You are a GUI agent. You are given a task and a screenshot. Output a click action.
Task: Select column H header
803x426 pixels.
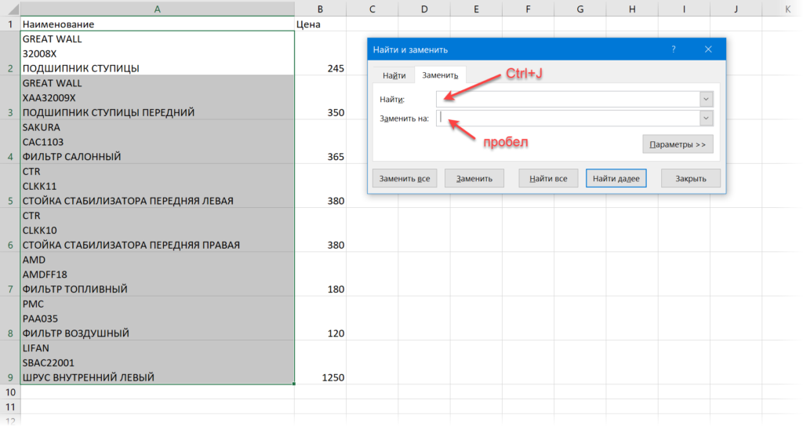[632, 9]
